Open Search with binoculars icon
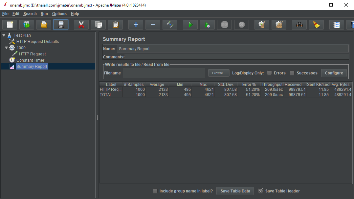354x199 pixels. tap(299, 25)
